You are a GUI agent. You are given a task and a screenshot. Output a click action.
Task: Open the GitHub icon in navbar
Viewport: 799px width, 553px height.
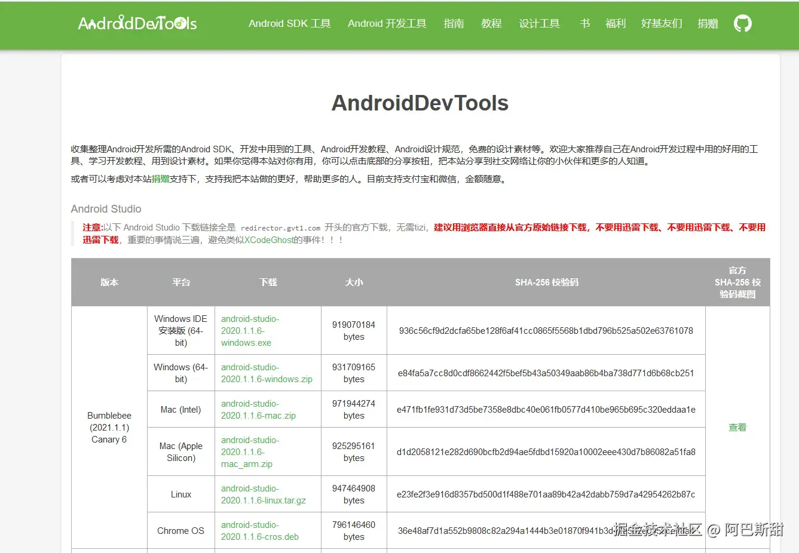[742, 24]
